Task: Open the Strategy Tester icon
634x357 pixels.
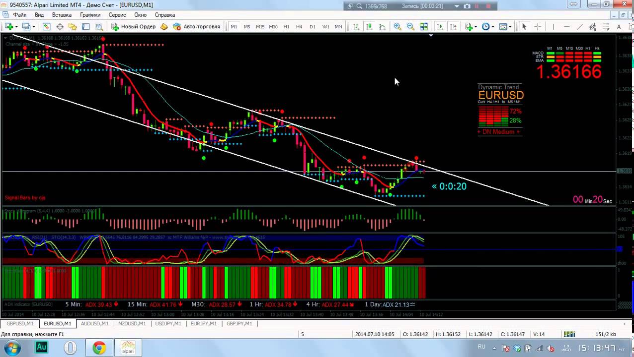Action: (x=99, y=26)
